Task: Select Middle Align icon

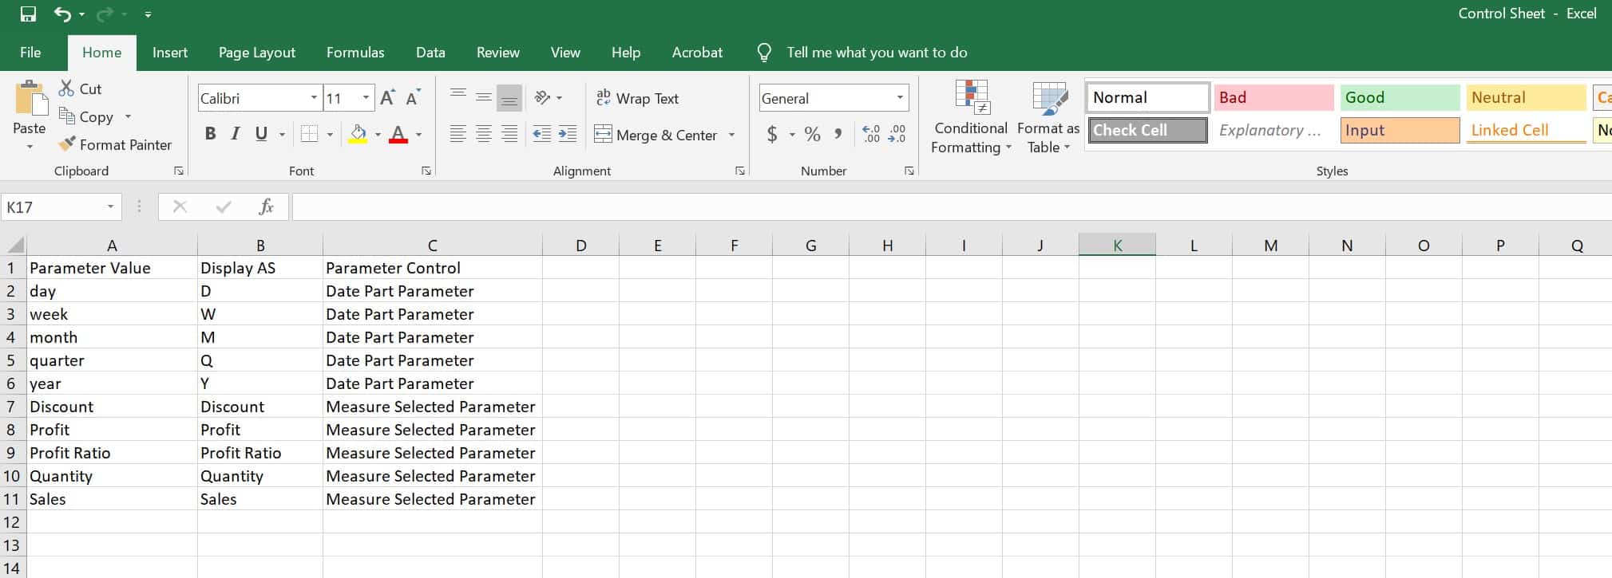Action: tap(484, 97)
